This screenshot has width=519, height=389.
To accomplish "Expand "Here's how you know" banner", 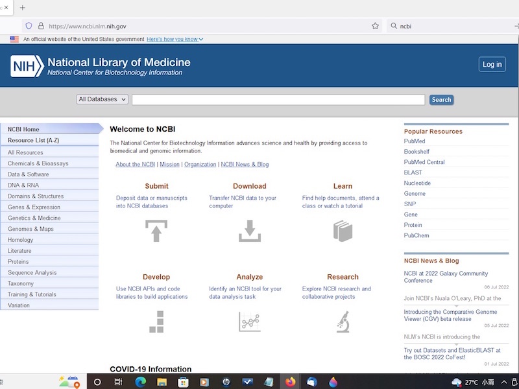I will (x=175, y=39).
